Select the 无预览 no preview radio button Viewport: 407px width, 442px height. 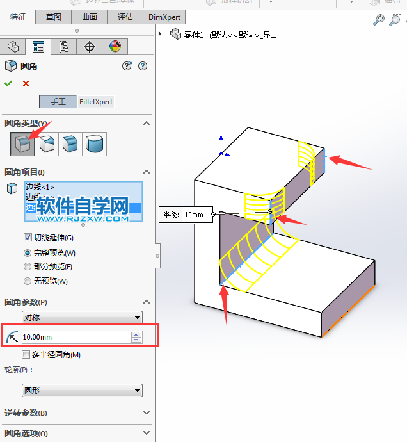point(28,281)
